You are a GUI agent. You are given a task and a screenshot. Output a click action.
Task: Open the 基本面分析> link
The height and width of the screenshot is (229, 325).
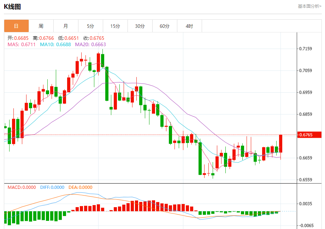pyautogui.click(x=310, y=6)
